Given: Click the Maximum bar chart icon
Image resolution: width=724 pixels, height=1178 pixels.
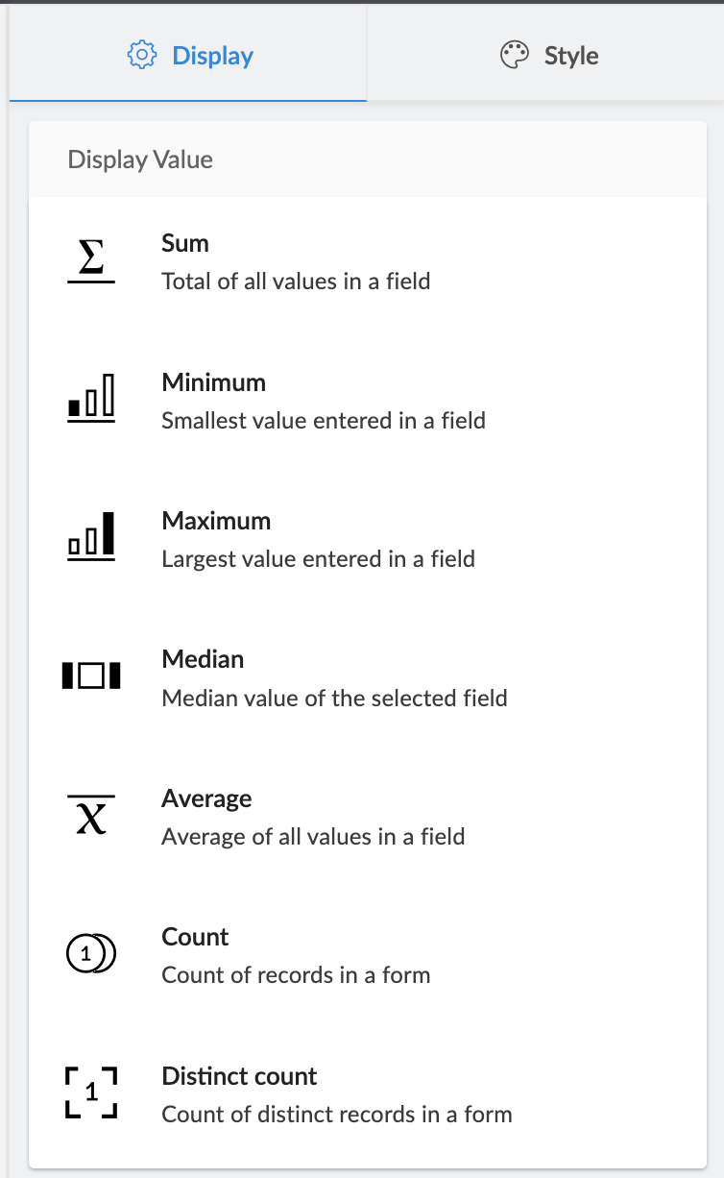Looking at the screenshot, I should point(91,539).
